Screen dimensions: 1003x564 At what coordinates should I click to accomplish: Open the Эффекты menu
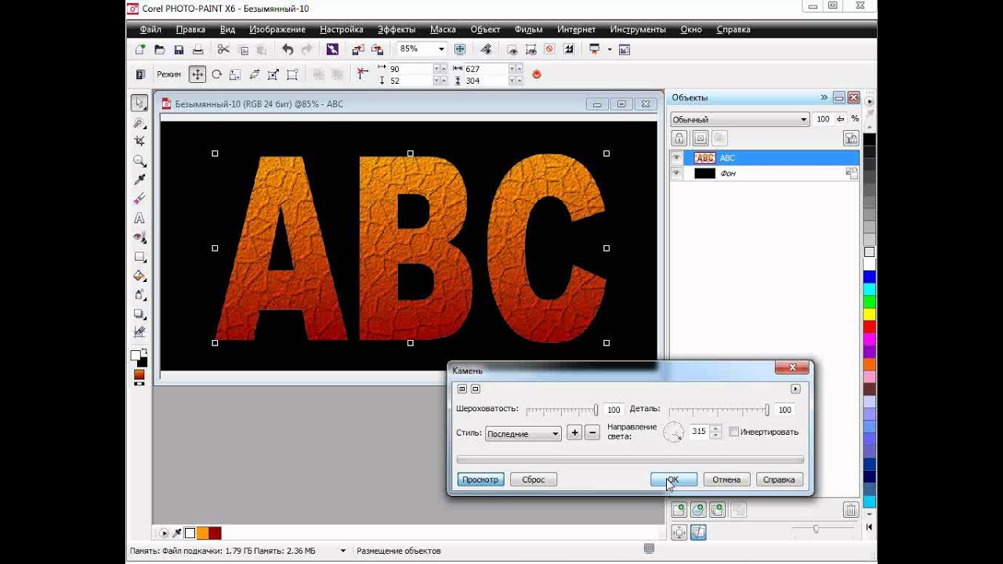click(x=396, y=29)
